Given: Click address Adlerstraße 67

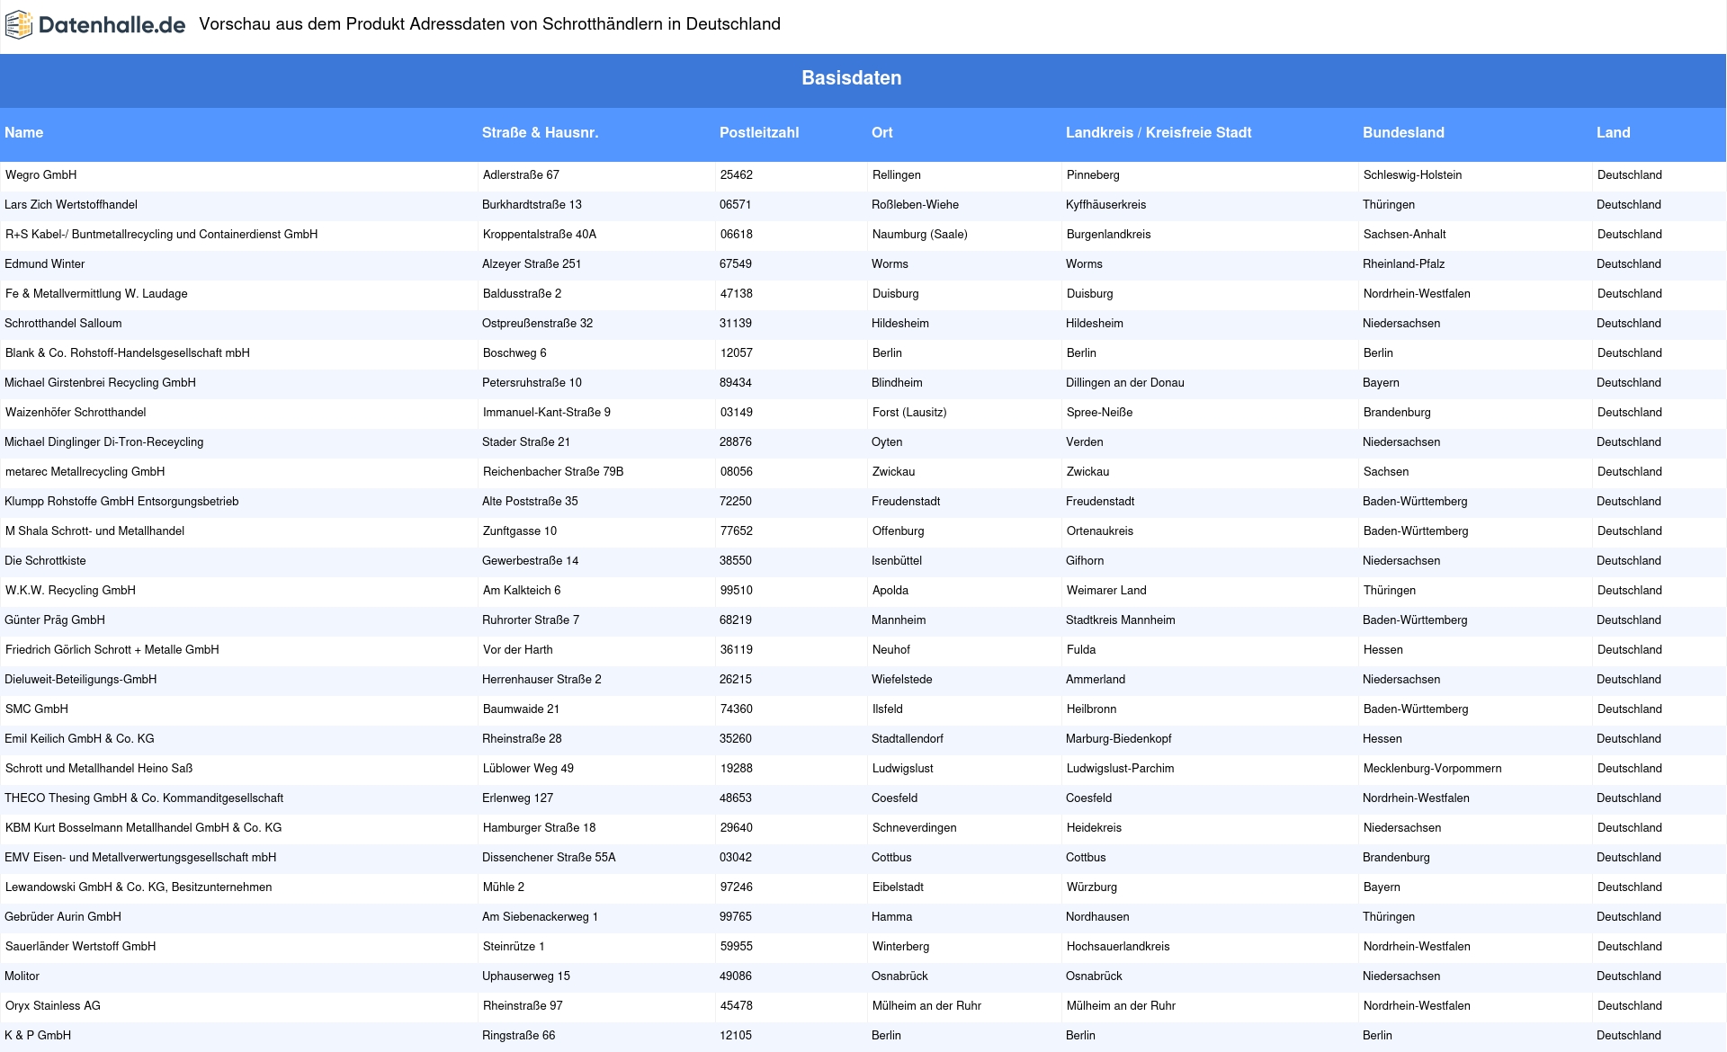Looking at the screenshot, I should (x=521, y=175).
